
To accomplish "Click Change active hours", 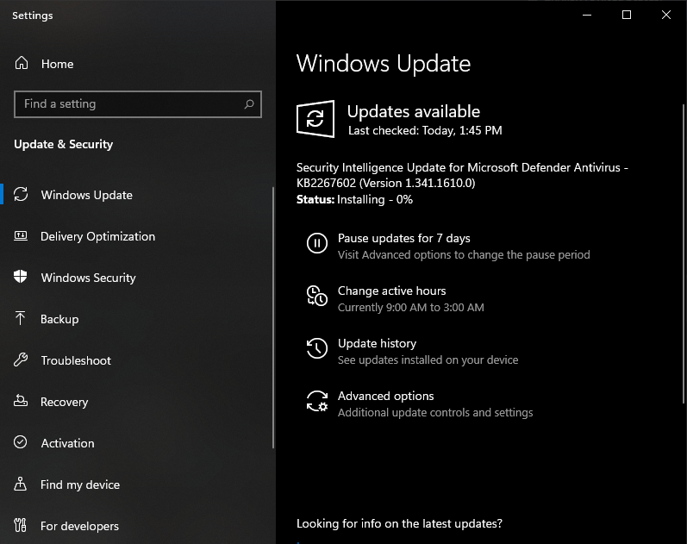I will click(391, 291).
